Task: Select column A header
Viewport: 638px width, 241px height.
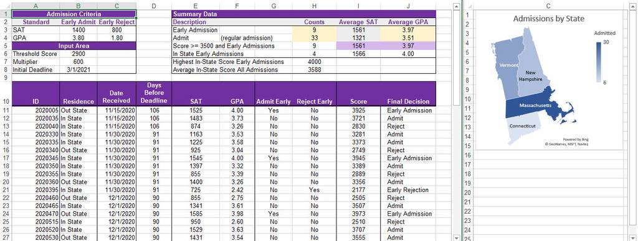Action: pyautogui.click(x=36, y=6)
